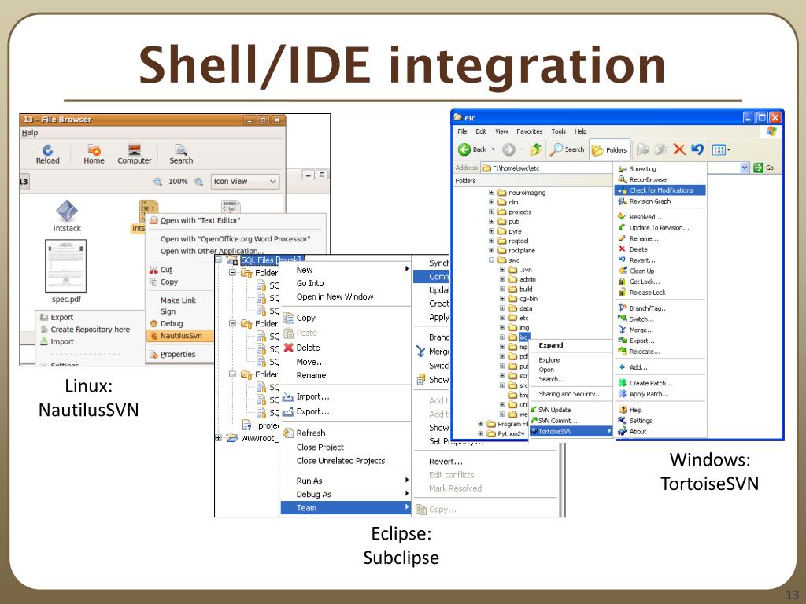Expand the projects folder node
The image size is (806, 604).
[491, 212]
